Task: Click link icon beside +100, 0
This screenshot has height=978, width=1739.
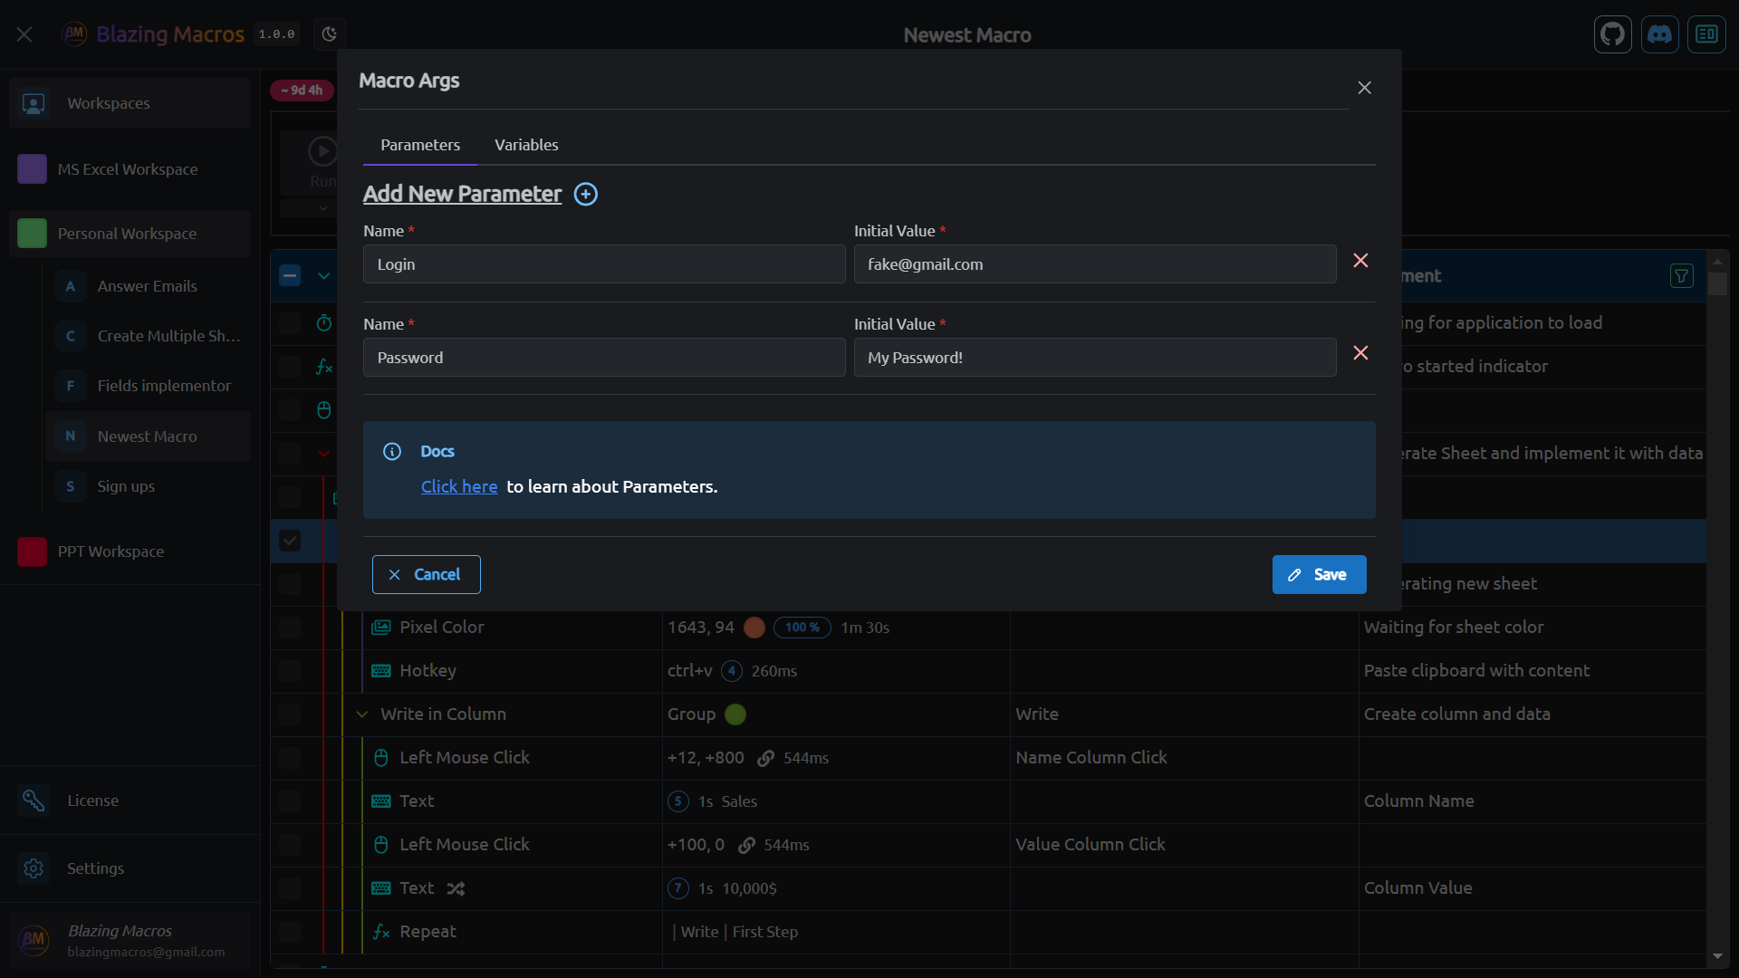Action: pos(746,846)
